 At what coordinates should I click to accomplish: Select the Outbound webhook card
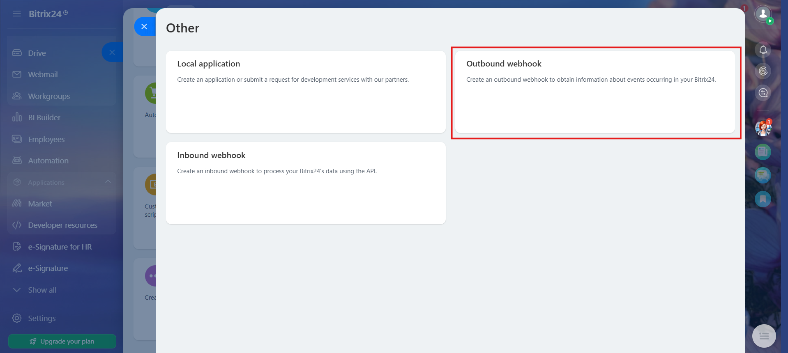coord(595,92)
